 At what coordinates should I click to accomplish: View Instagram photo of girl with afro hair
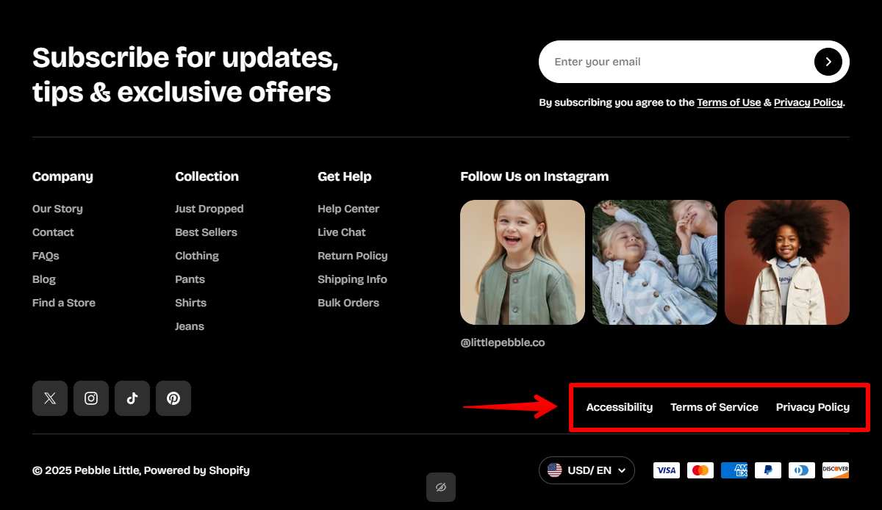click(786, 262)
